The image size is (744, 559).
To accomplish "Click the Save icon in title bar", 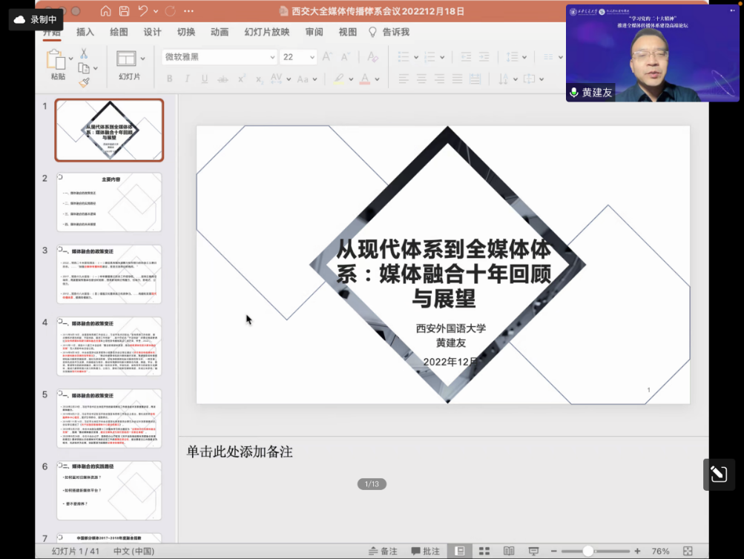I will click(124, 11).
